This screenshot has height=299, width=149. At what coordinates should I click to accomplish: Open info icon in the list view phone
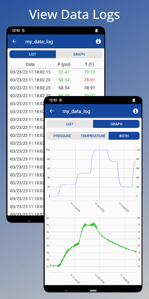click(98, 41)
